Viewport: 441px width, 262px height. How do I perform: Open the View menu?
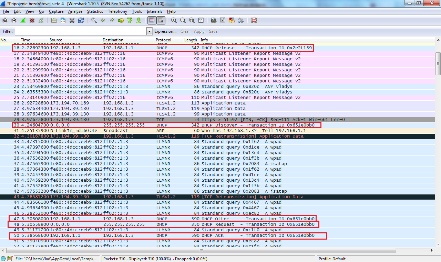click(30, 11)
